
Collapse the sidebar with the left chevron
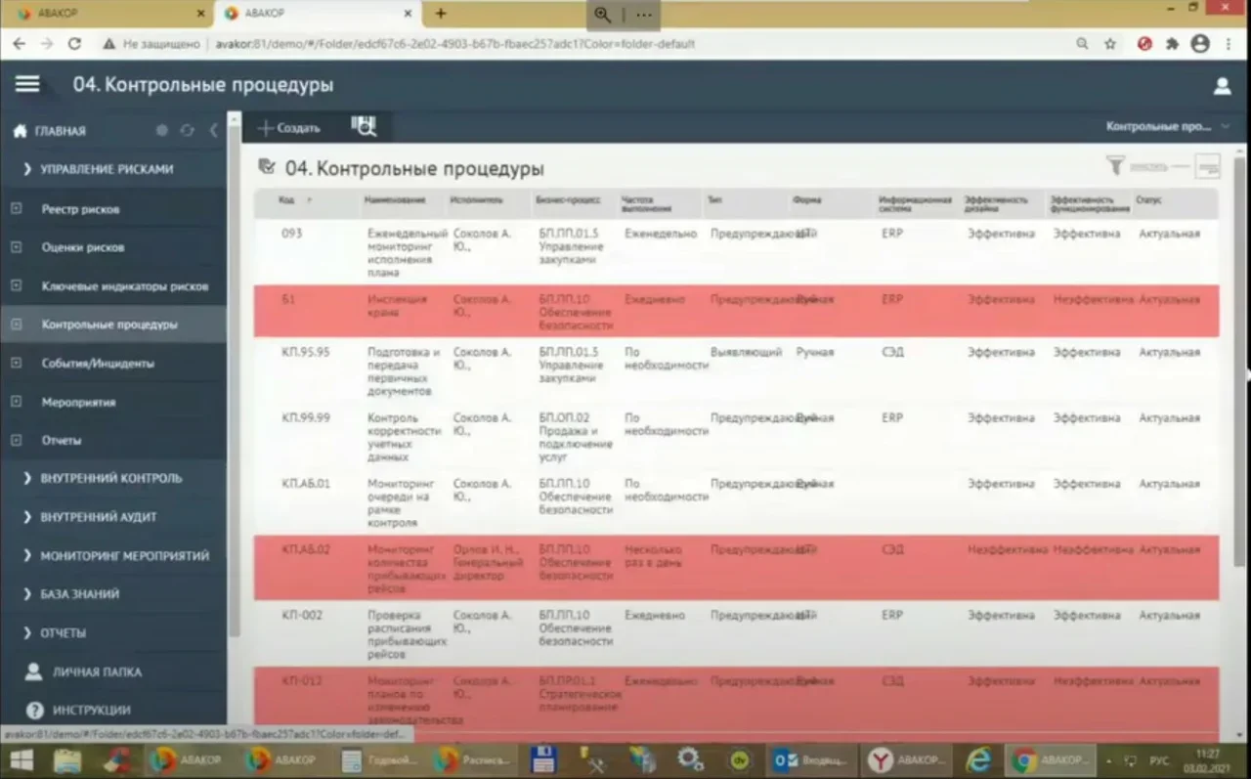click(213, 131)
